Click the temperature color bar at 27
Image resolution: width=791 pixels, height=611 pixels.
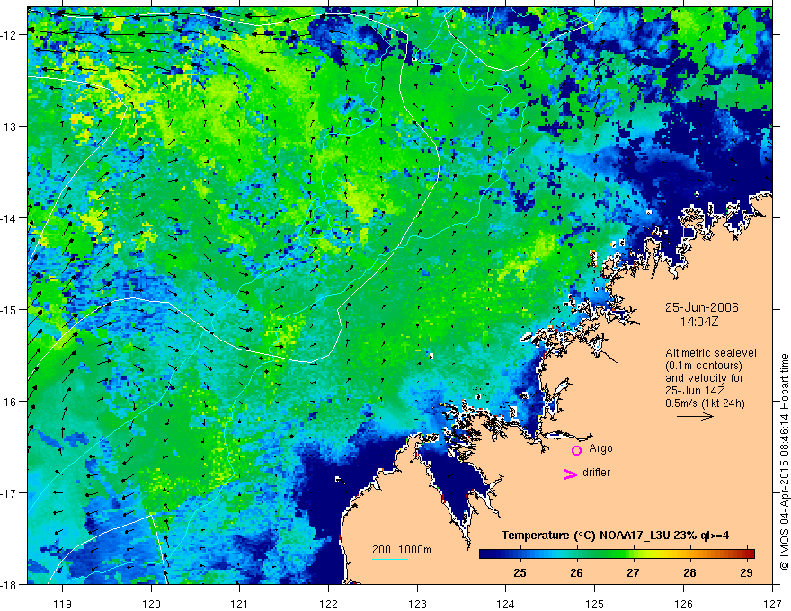coord(633,554)
